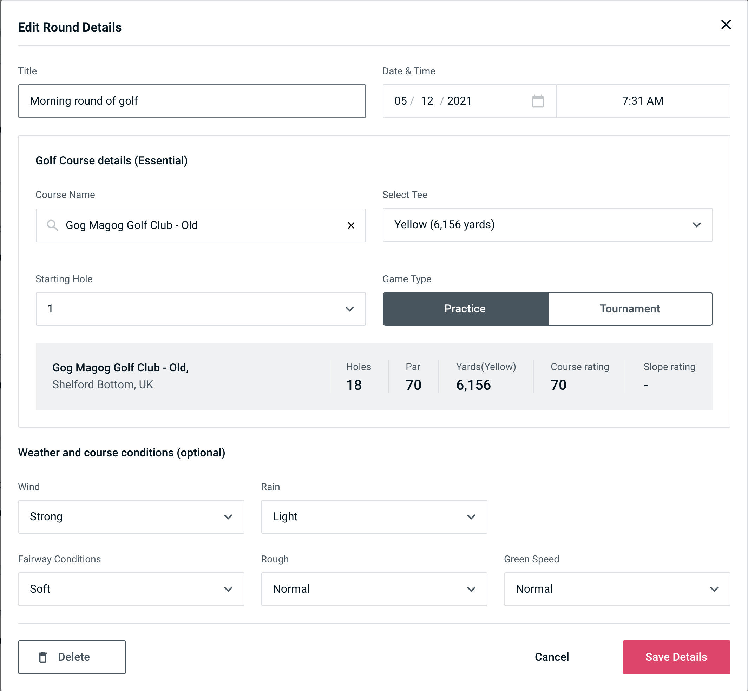Screen dimensions: 748x691
Task: Click the clear (X) icon in Course Name
Action: 351,225
